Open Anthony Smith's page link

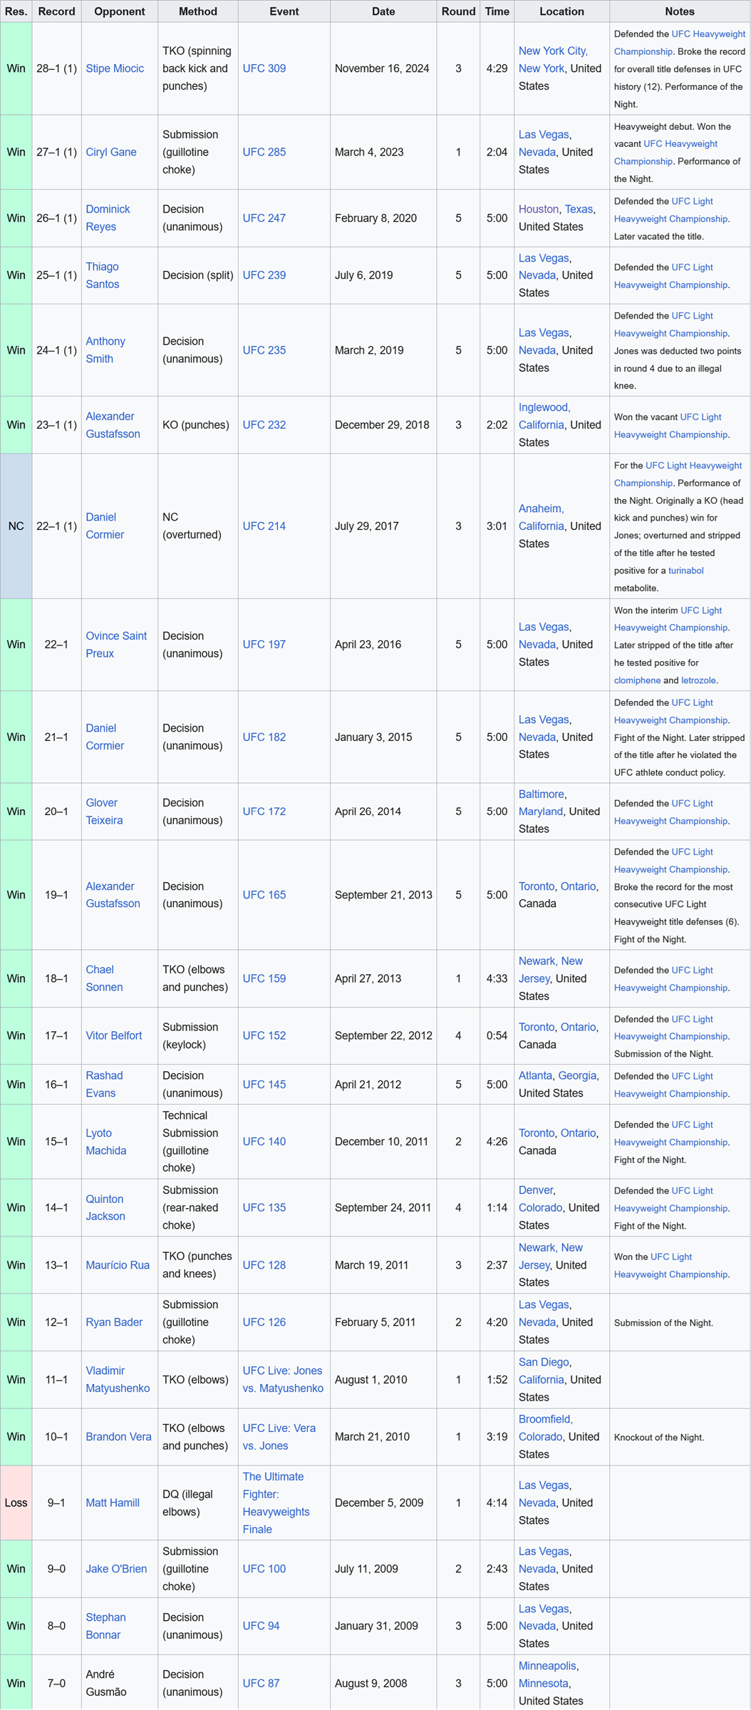(105, 350)
